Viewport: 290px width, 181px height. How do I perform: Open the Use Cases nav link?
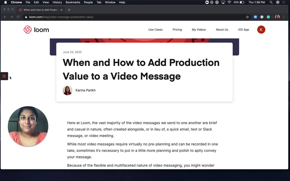155,30
